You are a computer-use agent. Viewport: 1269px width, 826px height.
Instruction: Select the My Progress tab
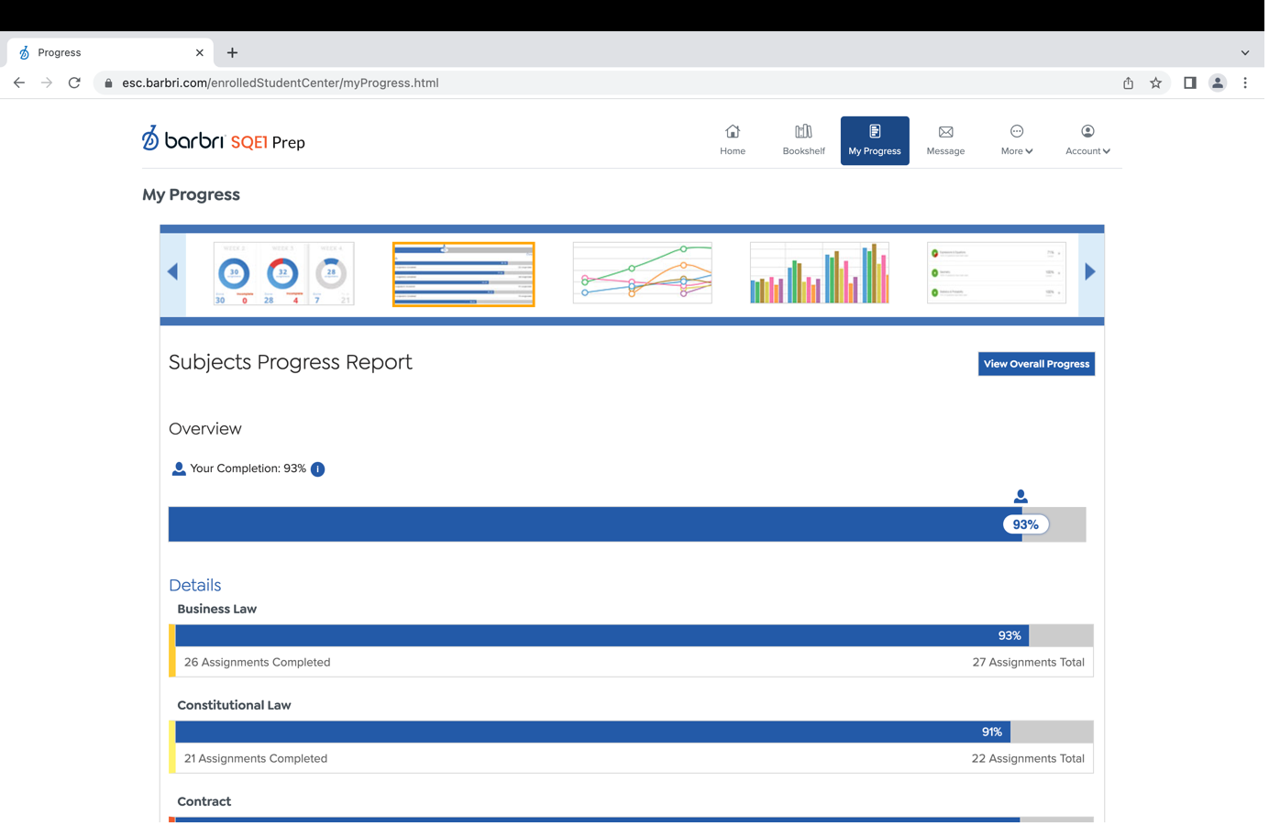874,140
